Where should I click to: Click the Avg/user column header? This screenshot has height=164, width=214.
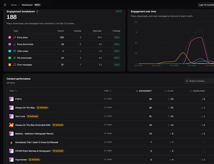click(97, 31)
